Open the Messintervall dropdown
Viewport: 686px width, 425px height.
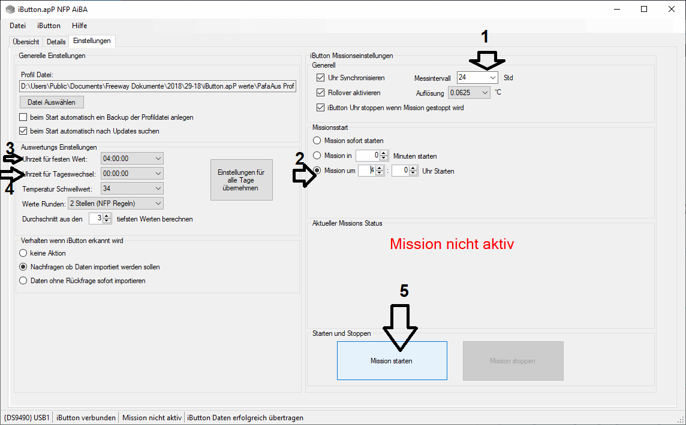click(x=492, y=78)
